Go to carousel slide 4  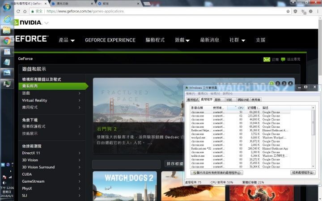[x=290, y=83]
